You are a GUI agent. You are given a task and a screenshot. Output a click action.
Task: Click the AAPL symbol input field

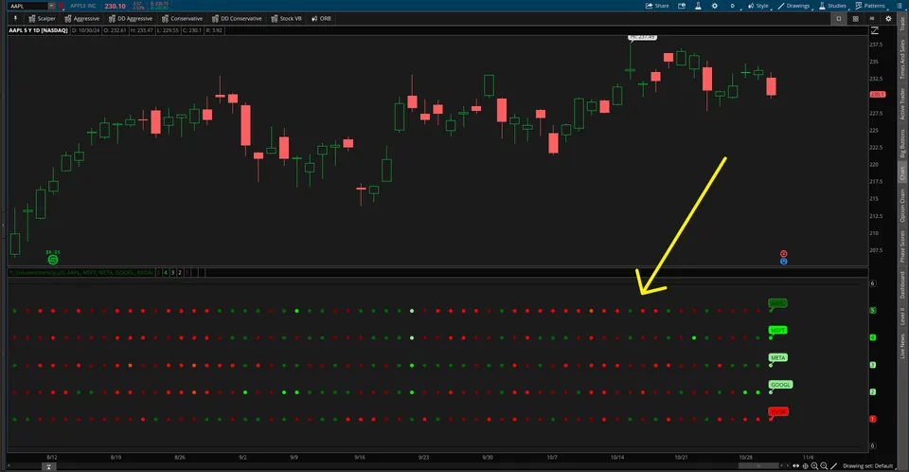[x=27, y=6]
